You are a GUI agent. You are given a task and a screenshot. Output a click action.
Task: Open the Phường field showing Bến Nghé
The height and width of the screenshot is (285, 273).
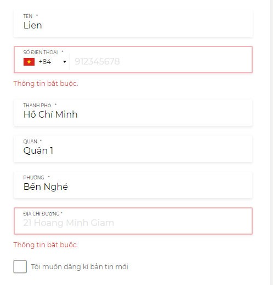pos(133,185)
